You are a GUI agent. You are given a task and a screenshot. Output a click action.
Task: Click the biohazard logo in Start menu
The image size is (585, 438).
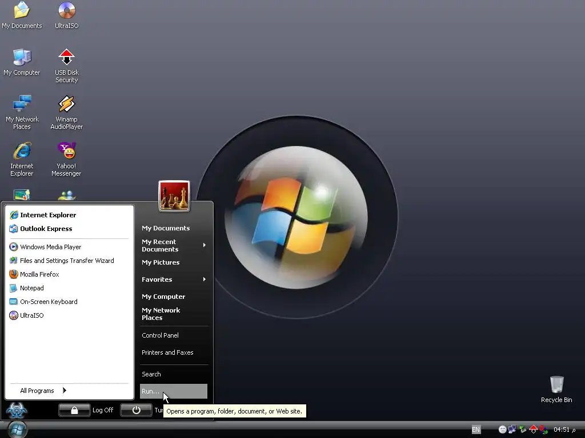[17, 411]
